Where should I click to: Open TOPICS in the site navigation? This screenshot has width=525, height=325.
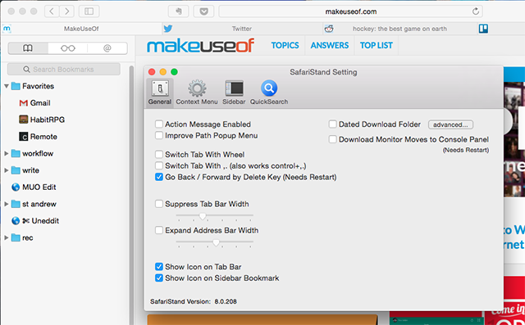click(x=285, y=45)
